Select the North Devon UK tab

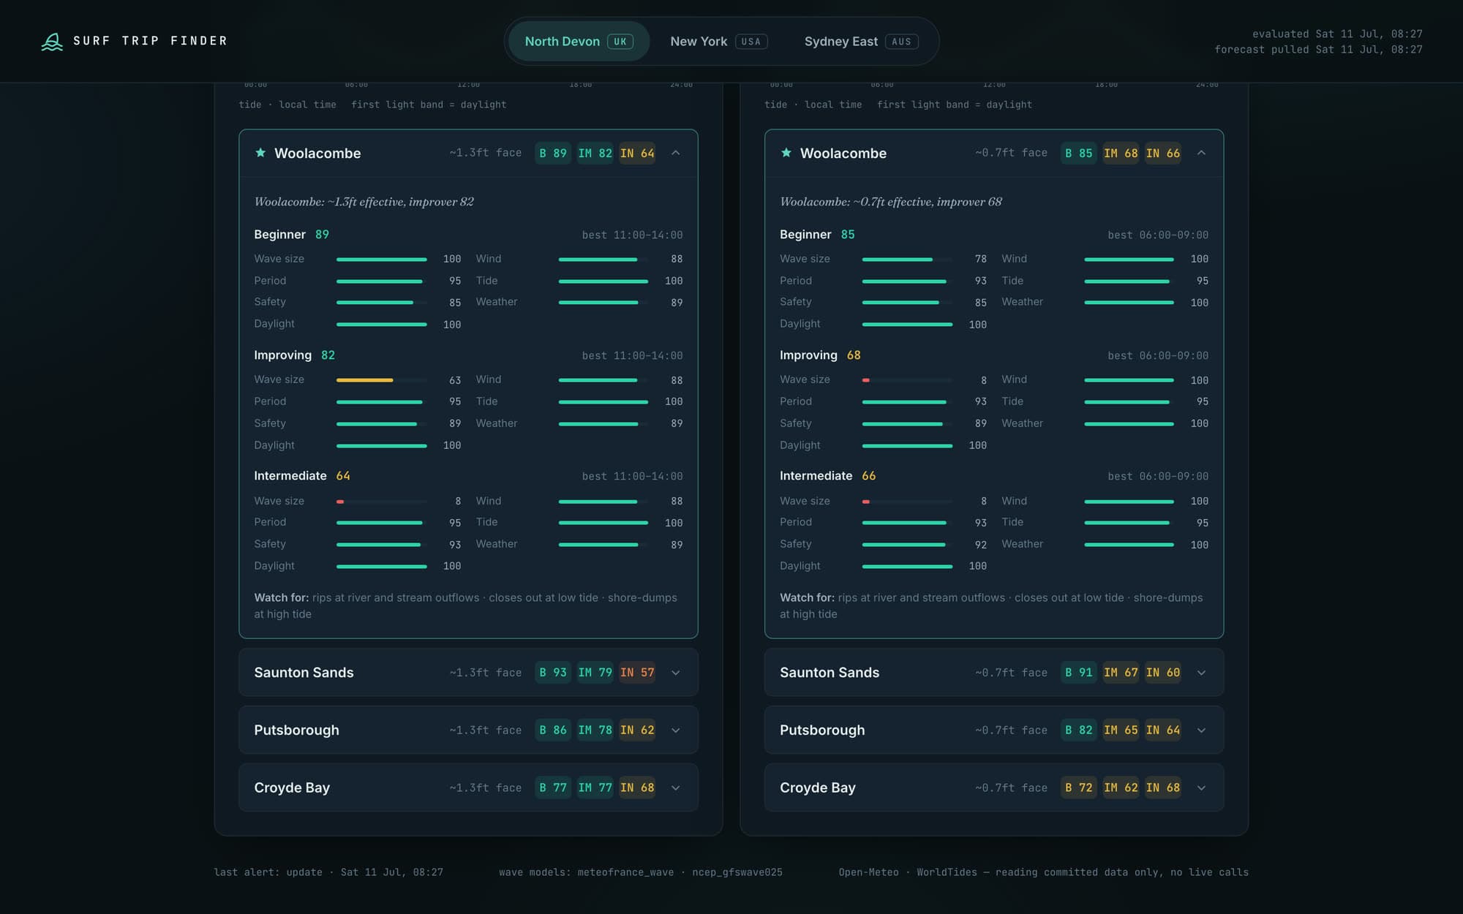click(579, 42)
